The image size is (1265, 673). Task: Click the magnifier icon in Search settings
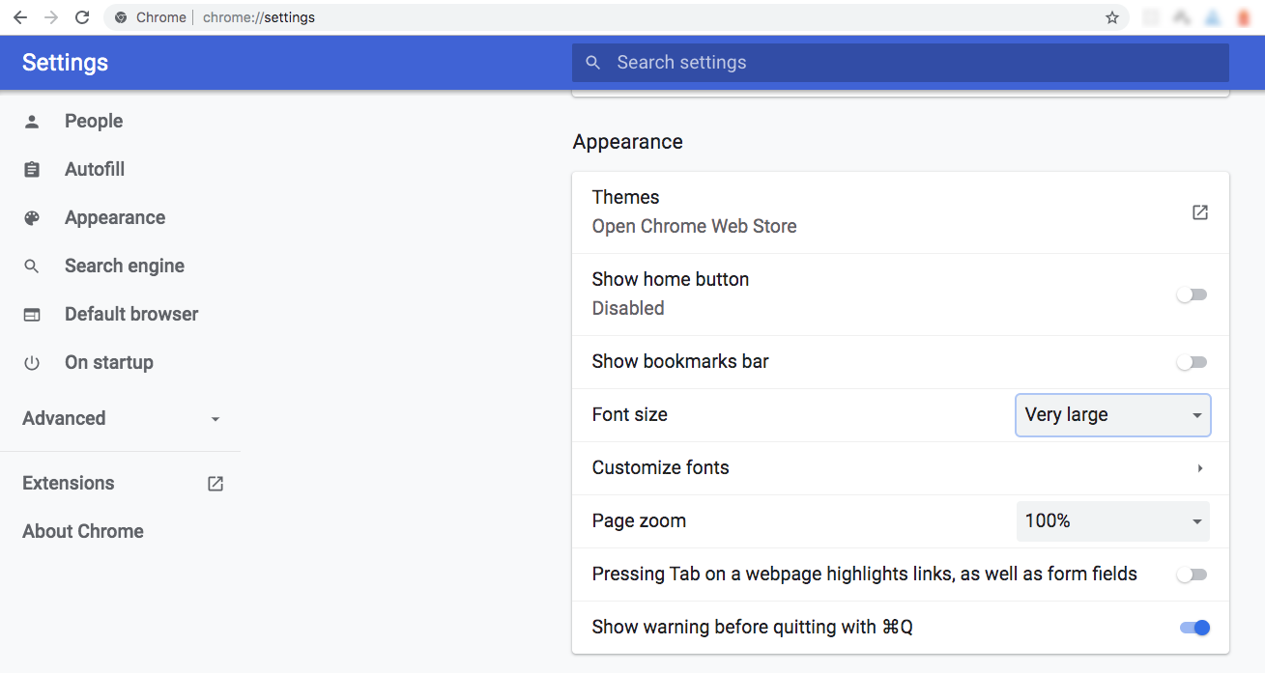tap(593, 63)
